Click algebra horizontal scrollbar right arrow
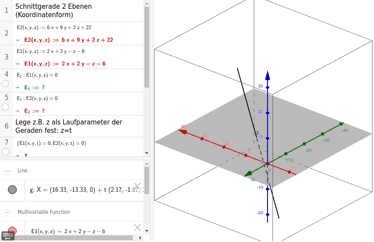 (x=140, y=238)
